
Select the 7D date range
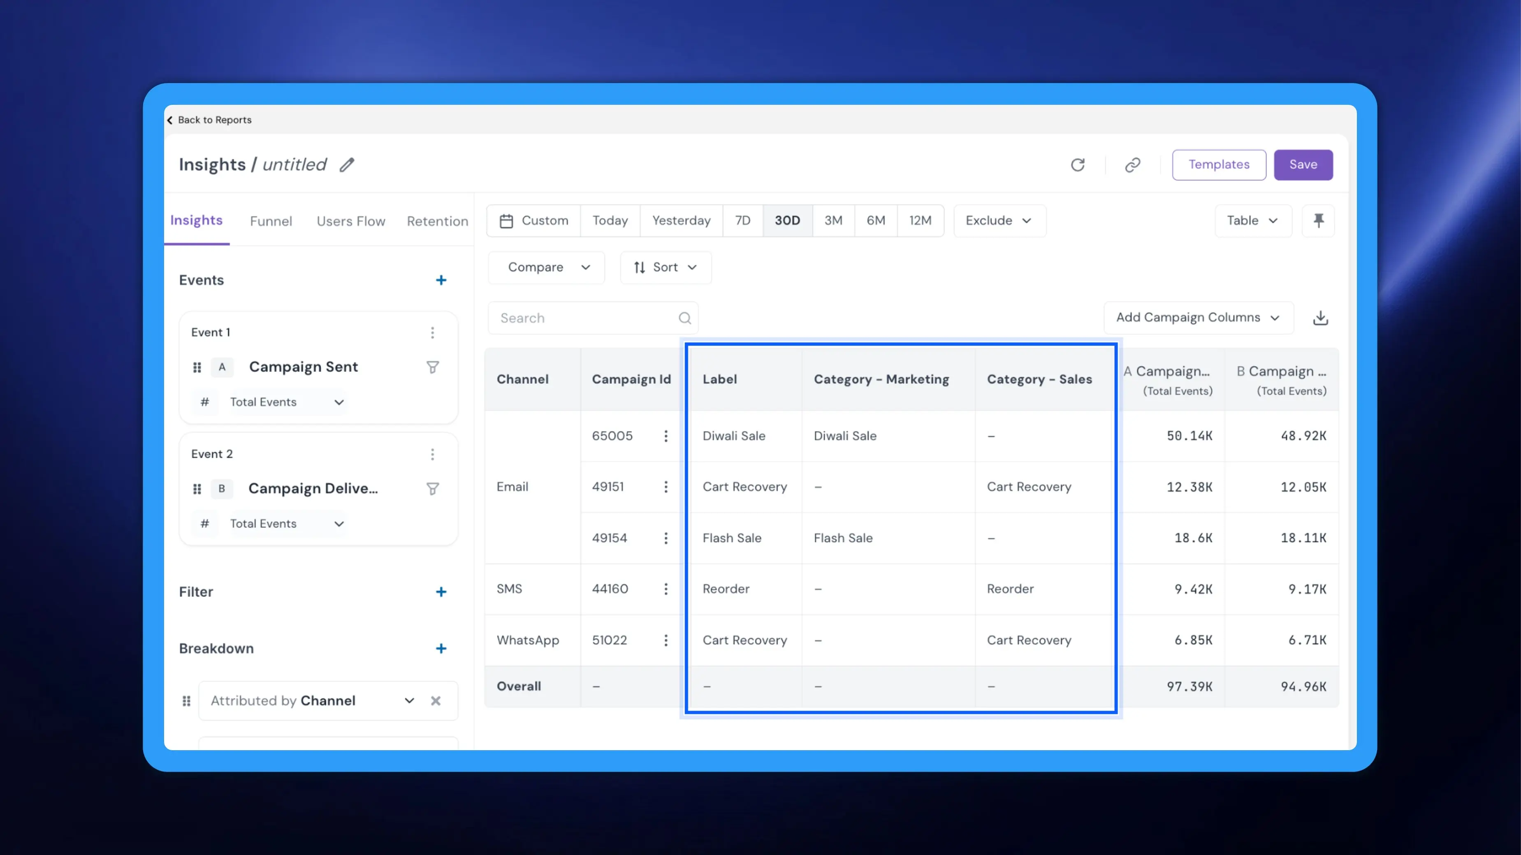pos(743,221)
